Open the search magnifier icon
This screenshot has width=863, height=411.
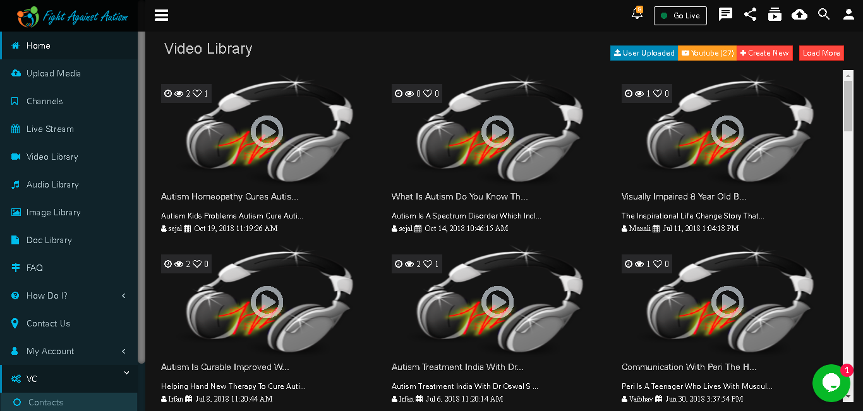point(824,14)
